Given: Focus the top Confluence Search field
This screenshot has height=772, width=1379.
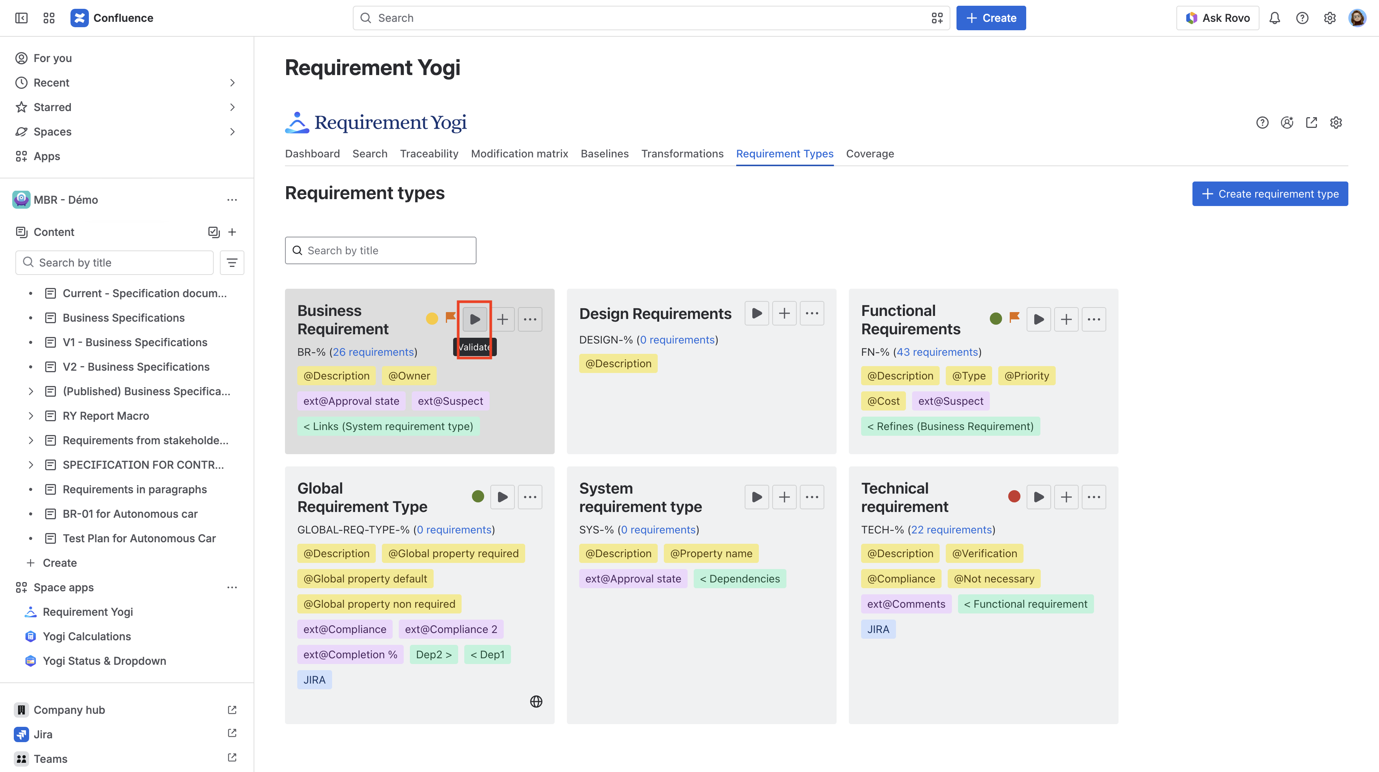Looking at the screenshot, I should (x=651, y=18).
